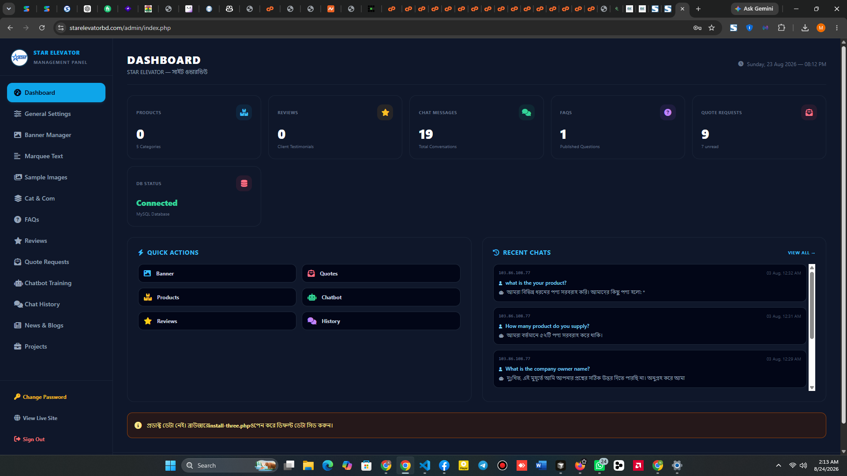Select Marquee Text sidebar item
The image size is (847, 476).
(x=56, y=156)
